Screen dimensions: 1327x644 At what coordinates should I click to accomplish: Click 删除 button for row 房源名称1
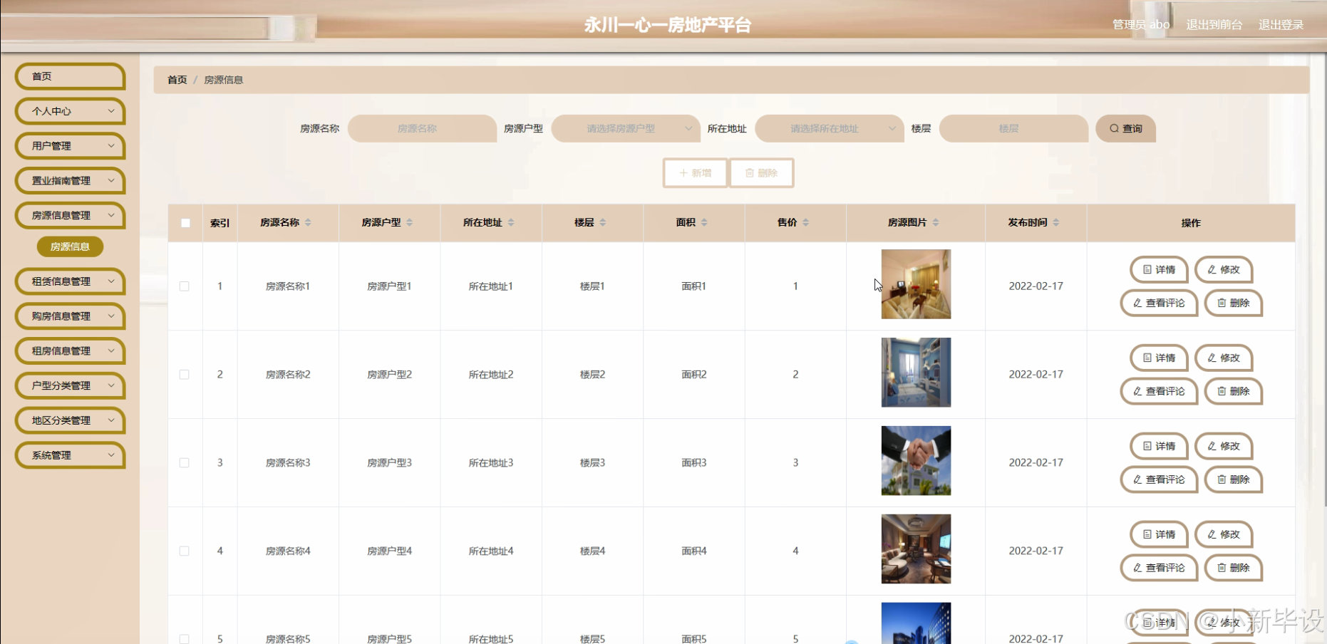tap(1234, 303)
